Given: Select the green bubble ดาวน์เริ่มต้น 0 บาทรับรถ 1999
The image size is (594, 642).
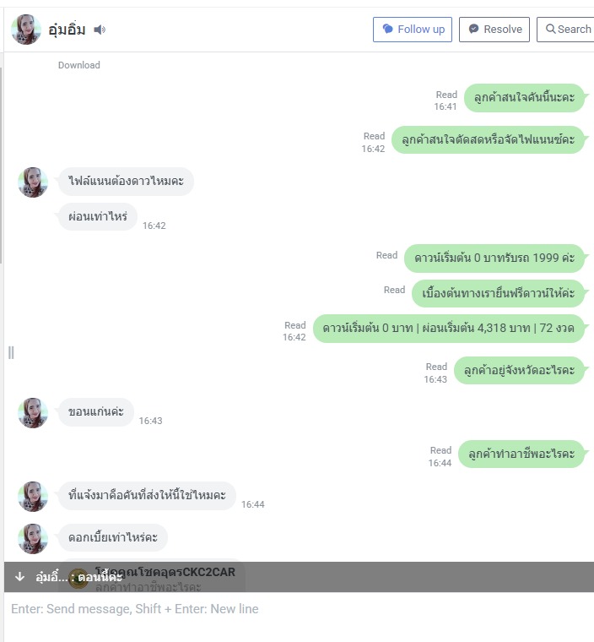Looking at the screenshot, I should click(x=494, y=258).
